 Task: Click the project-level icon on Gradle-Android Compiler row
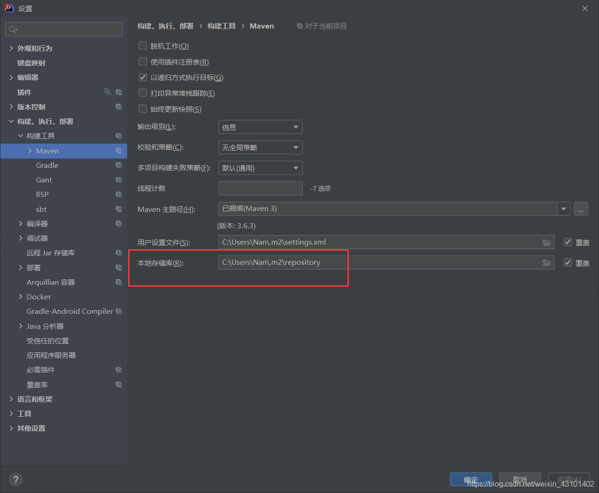pyautogui.click(x=119, y=311)
